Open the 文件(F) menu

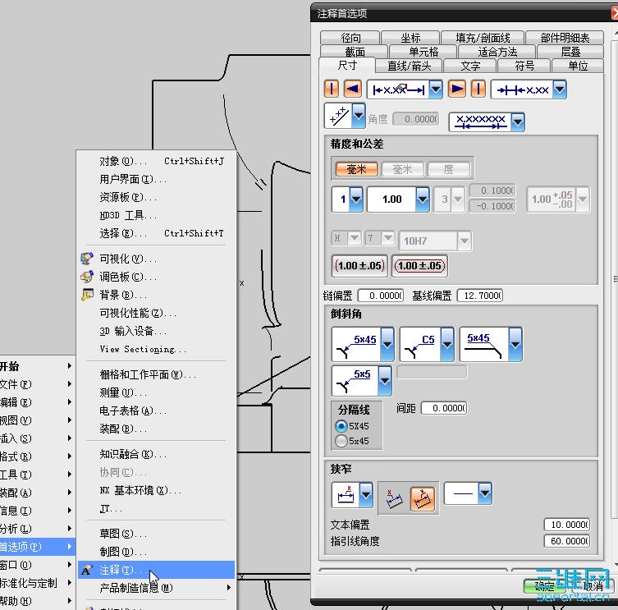pos(37,384)
